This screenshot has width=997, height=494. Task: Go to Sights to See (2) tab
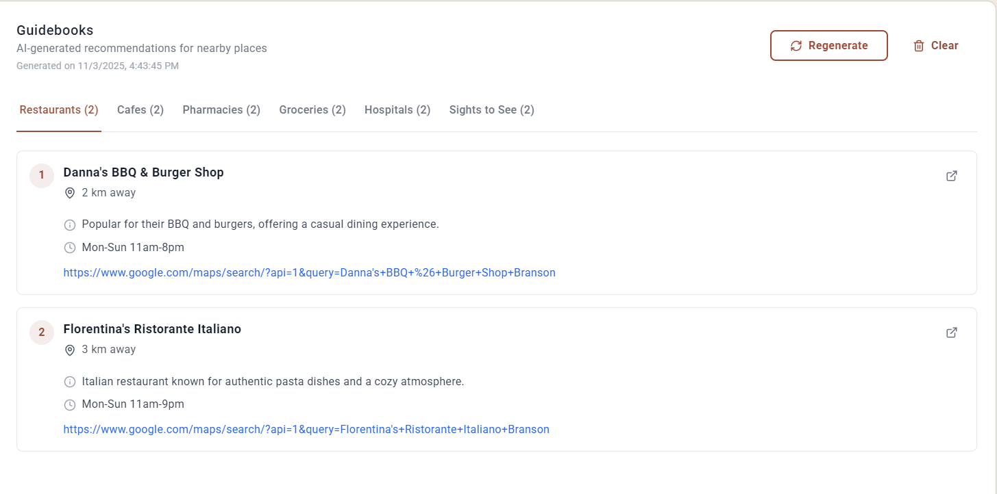492,110
